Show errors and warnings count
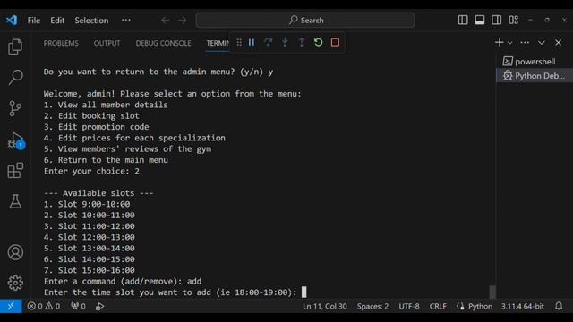The height and width of the screenshot is (322, 573). click(44, 306)
